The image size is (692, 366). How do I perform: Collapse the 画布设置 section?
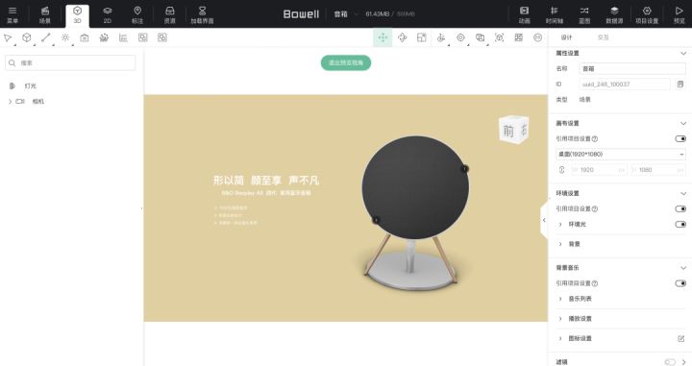click(x=683, y=123)
